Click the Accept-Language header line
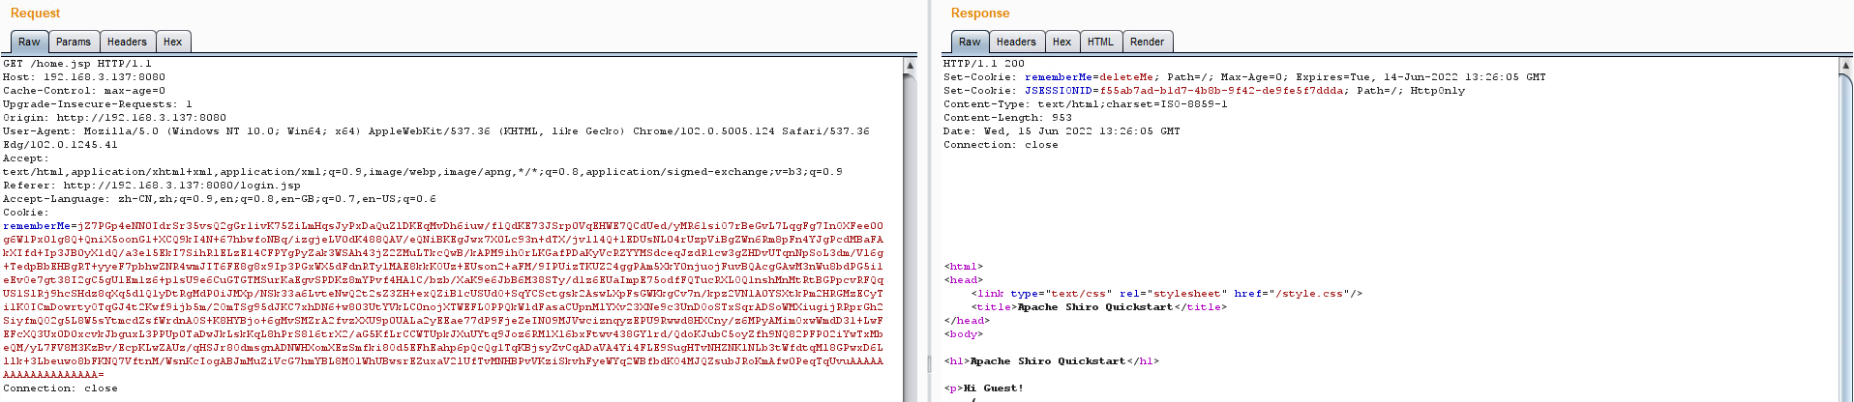This screenshot has height=402, width=1854. coord(220,199)
